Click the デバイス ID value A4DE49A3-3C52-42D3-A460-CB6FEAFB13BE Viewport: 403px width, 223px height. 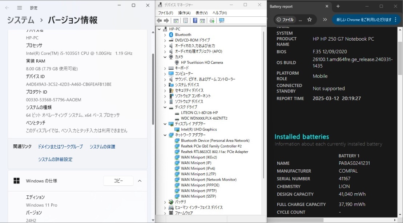coord(69,84)
